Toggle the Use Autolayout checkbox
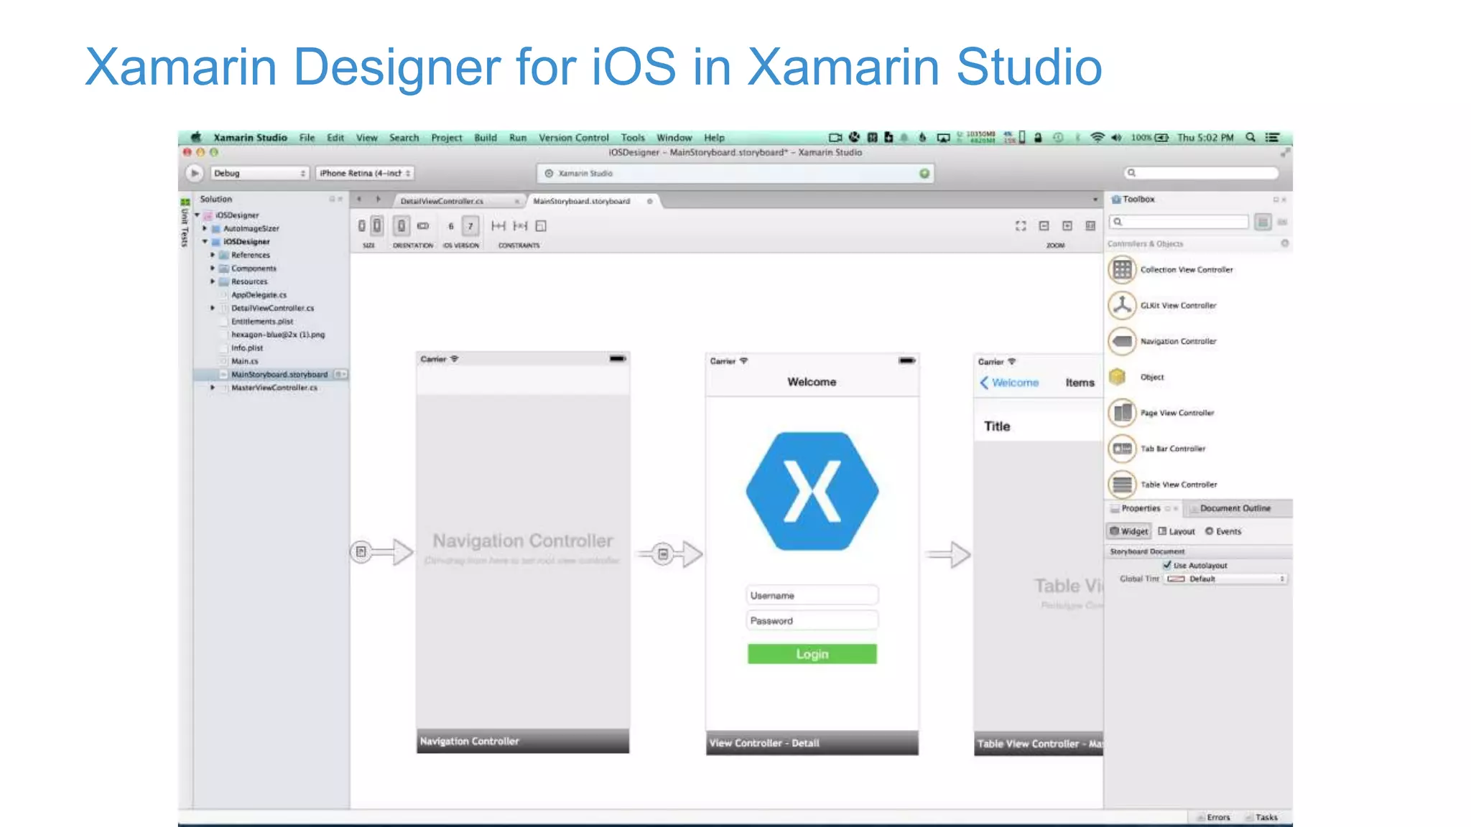1471x827 pixels. coord(1167,565)
